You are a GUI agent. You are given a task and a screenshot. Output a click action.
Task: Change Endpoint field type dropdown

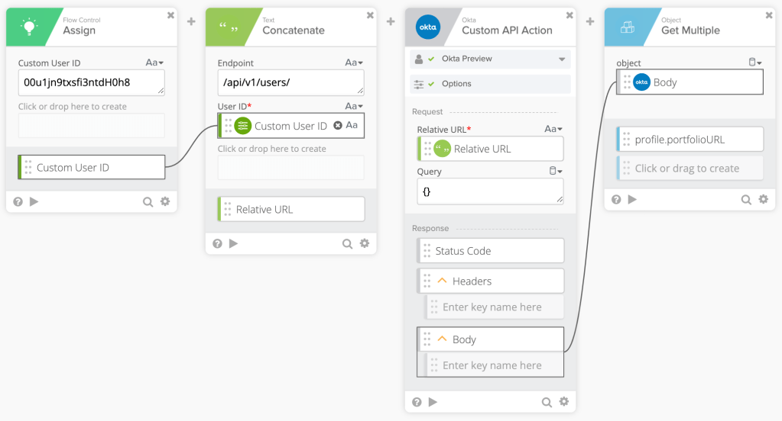pos(355,63)
